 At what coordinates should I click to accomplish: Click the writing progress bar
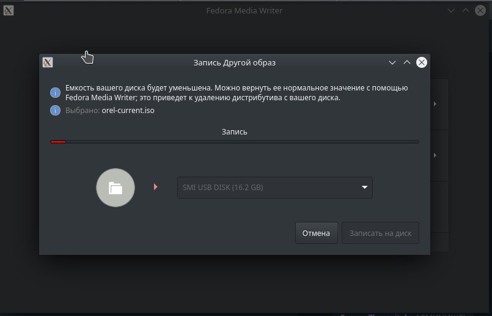click(x=235, y=142)
